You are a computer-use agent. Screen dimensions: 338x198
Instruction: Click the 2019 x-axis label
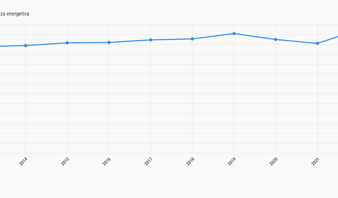pos(232,161)
